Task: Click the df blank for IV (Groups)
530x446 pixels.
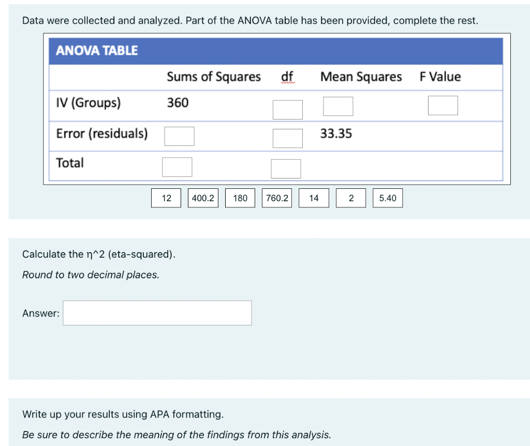Action: [287, 109]
